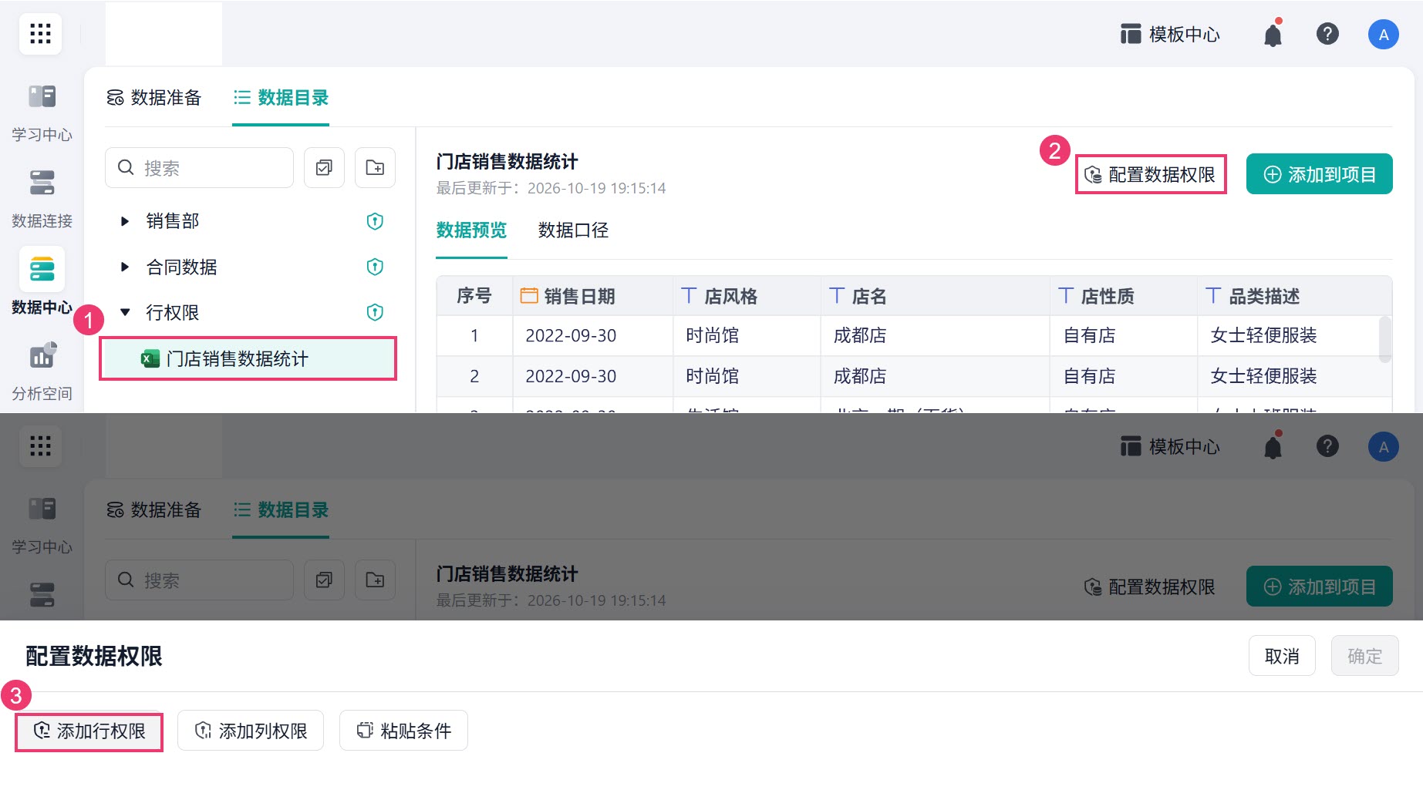Select the 数据口径 tab
1423x800 pixels.
pos(573,230)
